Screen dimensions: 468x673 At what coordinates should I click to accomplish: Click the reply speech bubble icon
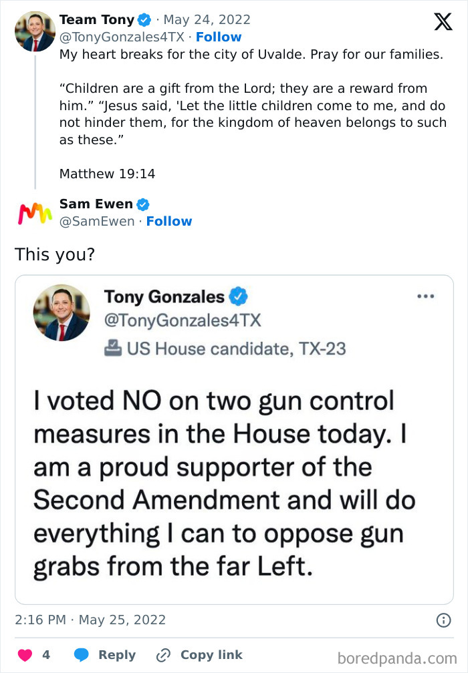point(82,655)
